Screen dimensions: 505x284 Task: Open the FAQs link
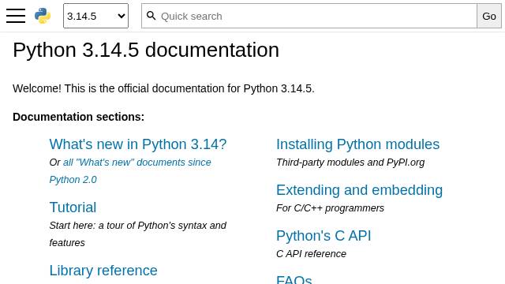point(294,279)
